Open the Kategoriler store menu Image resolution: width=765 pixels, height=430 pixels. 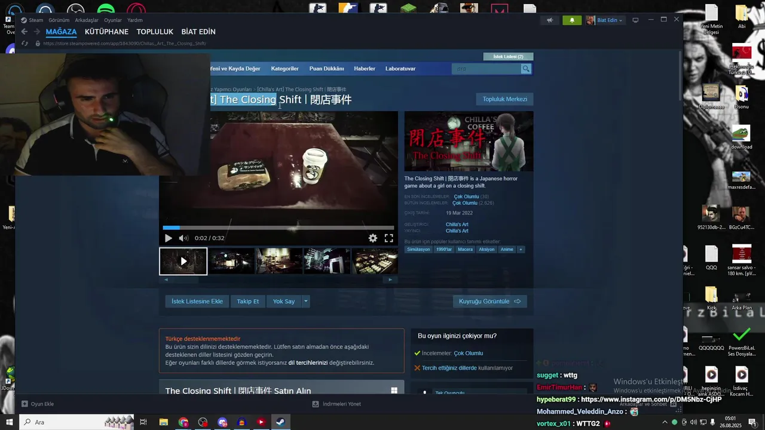(284, 69)
